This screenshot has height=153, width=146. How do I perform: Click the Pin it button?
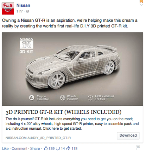coord(8,5)
